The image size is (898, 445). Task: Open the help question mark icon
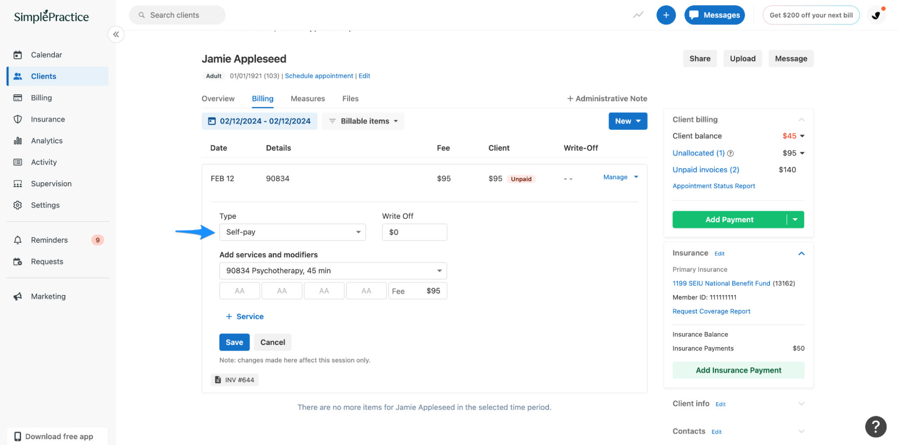pos(875,426)
